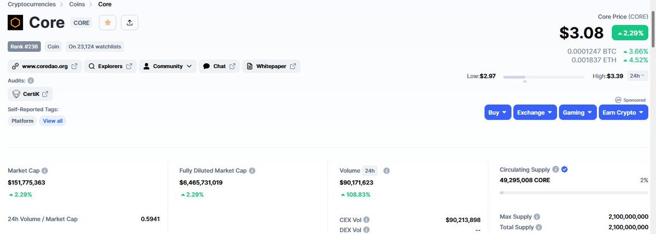Click the 49,295,008 CORE supply value

pyautogui.click(x=525, y=180)
